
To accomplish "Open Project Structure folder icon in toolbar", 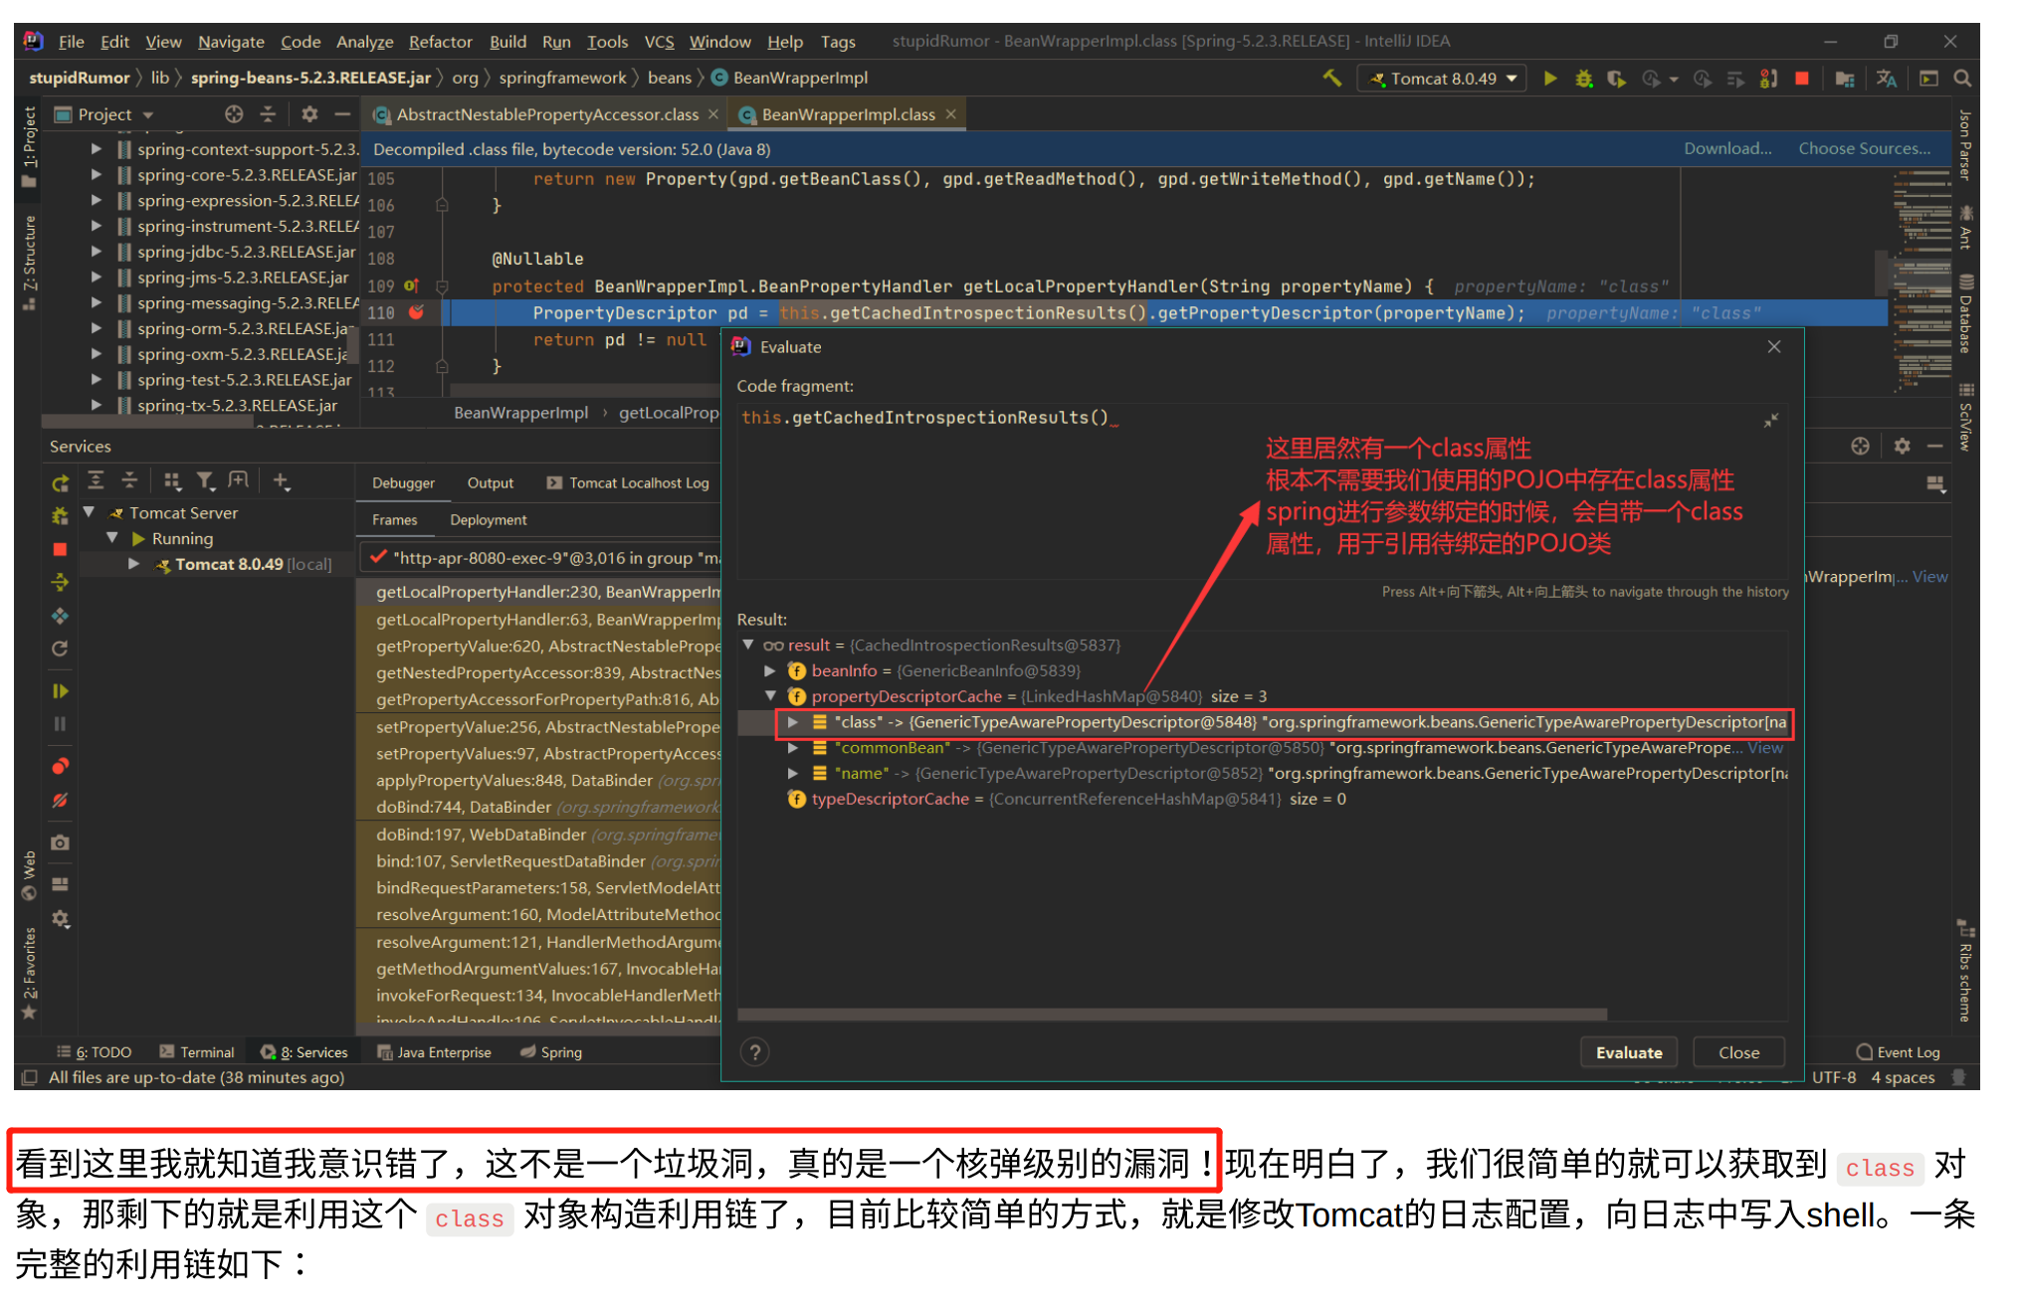I will 1845,78.
